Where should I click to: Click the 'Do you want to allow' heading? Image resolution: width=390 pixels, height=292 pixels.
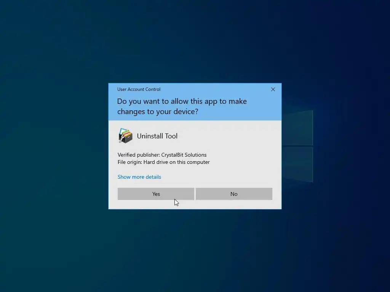182,106
